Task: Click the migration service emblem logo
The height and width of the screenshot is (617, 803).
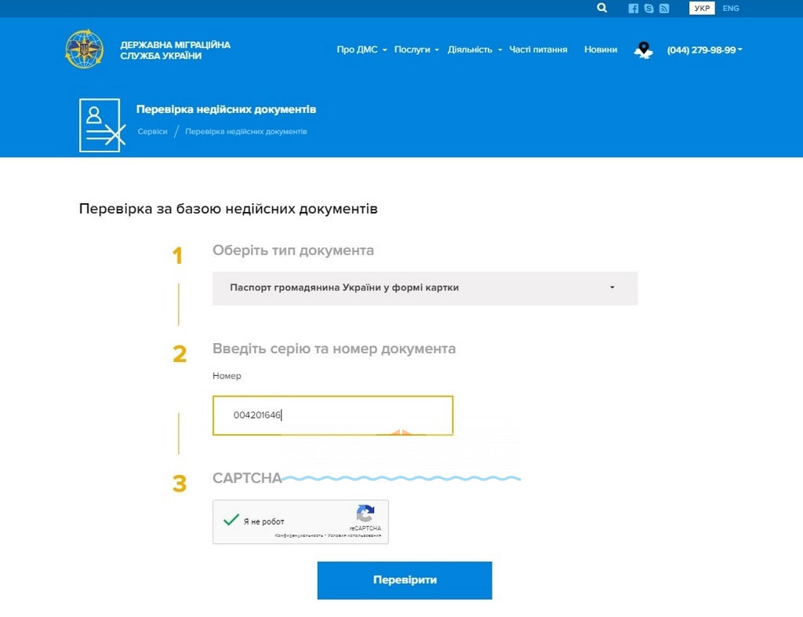Action: coord(84,49)
